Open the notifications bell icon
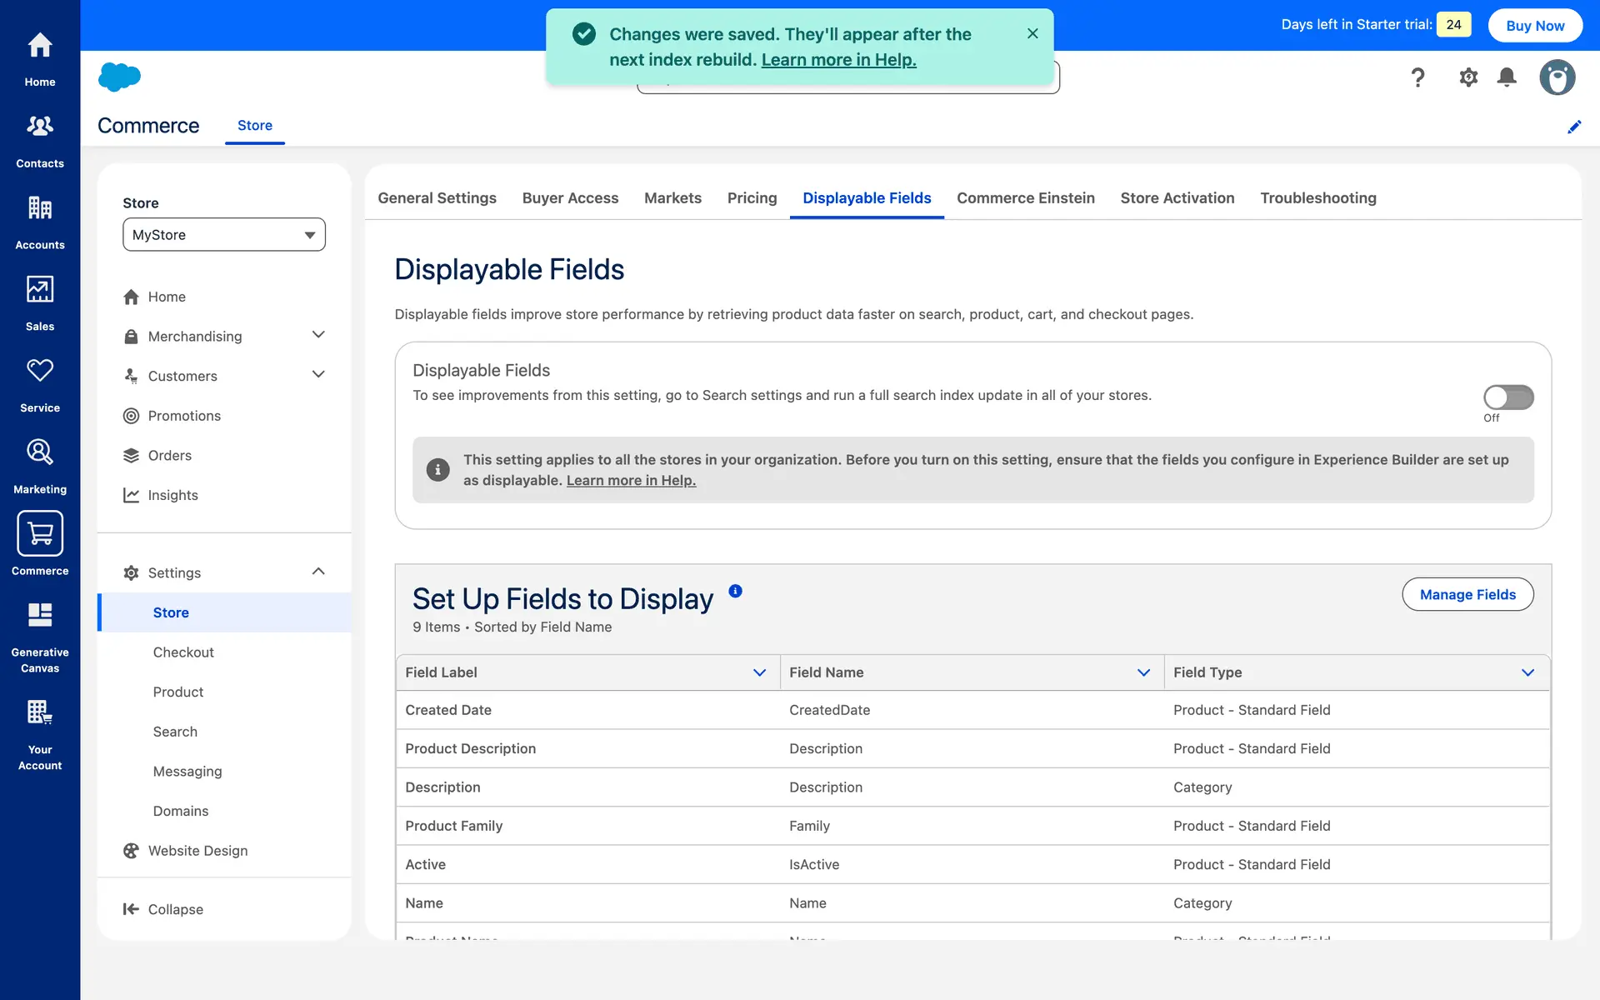 click(x=1507, y=77)
